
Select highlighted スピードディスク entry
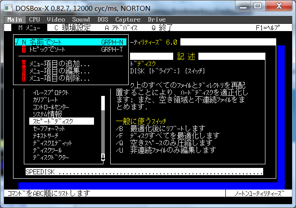pos(62,121)
